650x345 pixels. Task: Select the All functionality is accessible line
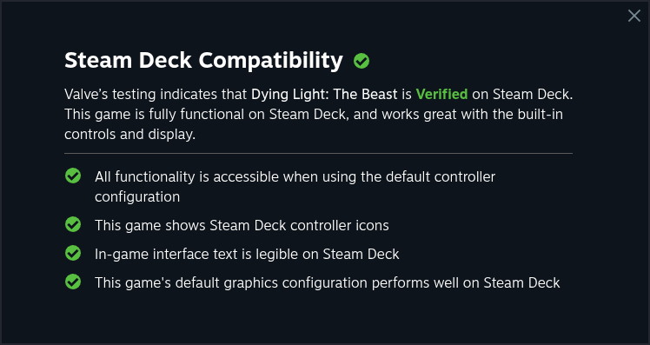[295, 187]
